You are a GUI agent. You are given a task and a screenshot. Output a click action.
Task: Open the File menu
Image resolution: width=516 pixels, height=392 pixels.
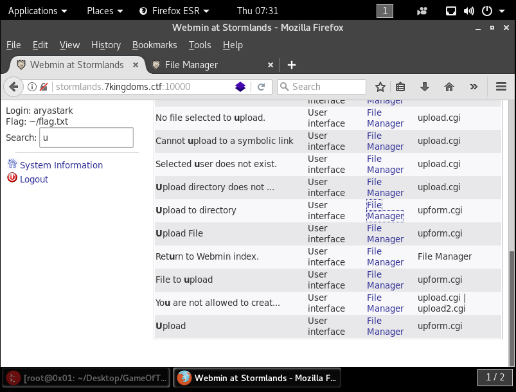(13, 45)
